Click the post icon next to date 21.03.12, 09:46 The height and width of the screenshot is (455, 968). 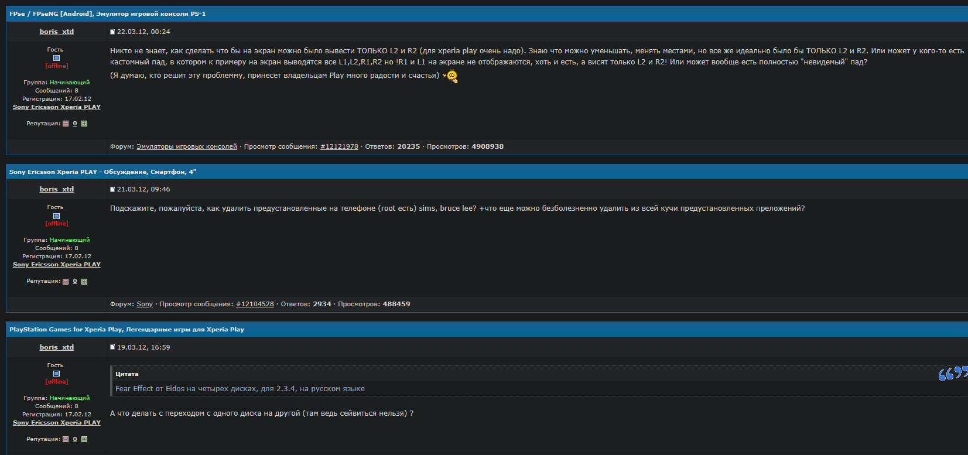click(x=112, y=189)
